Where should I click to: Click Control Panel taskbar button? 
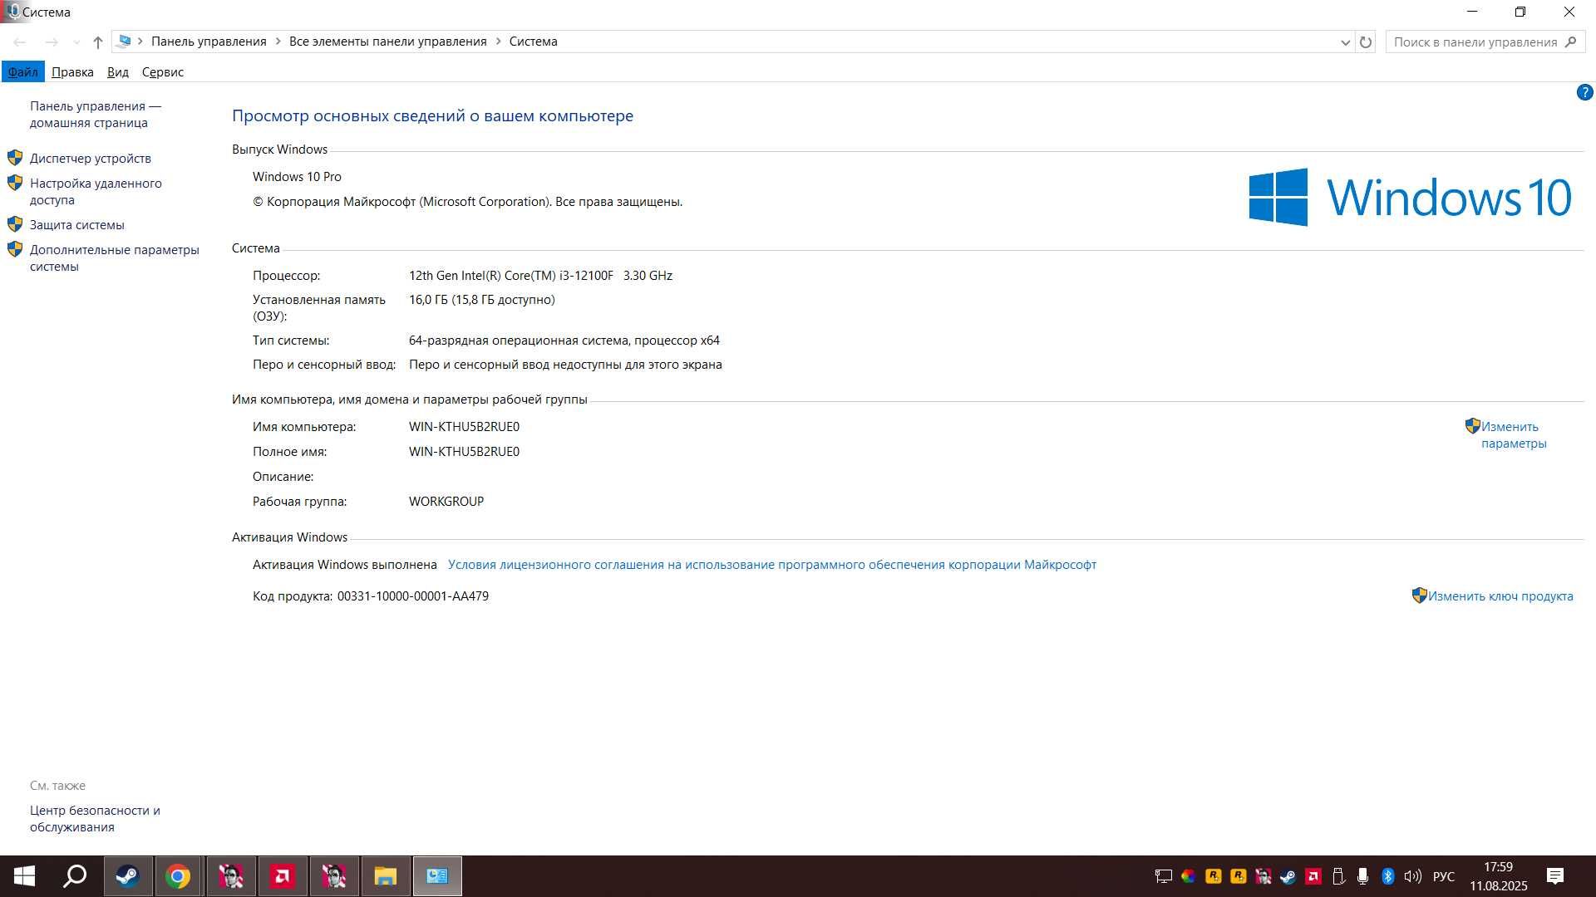click(437, 876)
